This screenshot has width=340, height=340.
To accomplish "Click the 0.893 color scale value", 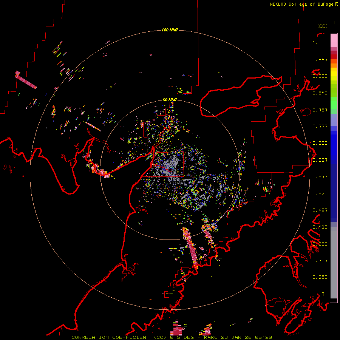I will tap(320, 76).
